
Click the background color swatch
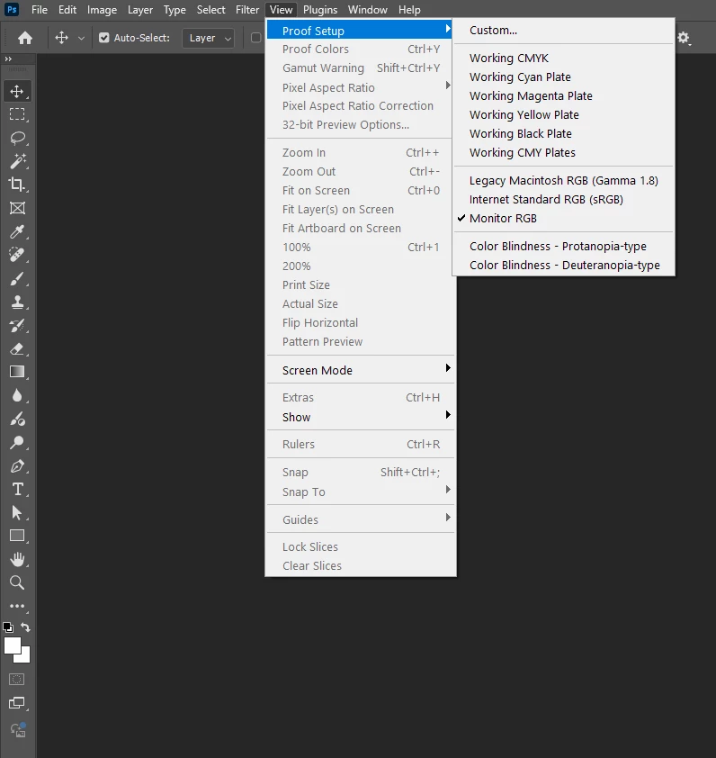24,657
